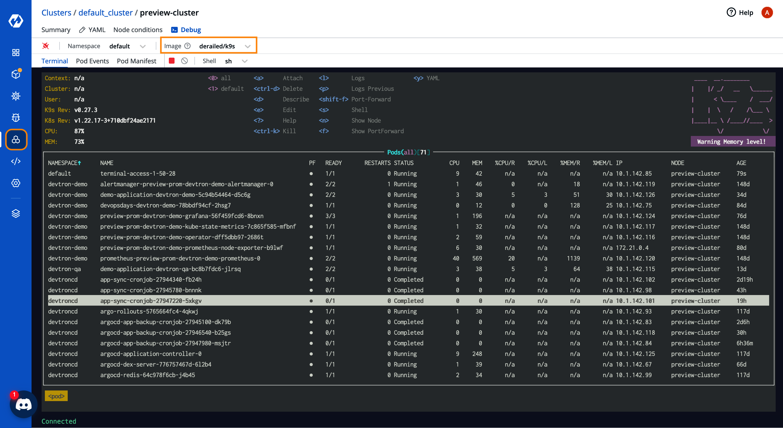Screen dimensions: 783x428
Task: Click the Help icon at top right
Action: pyautogui.click(x=731, y=13)
